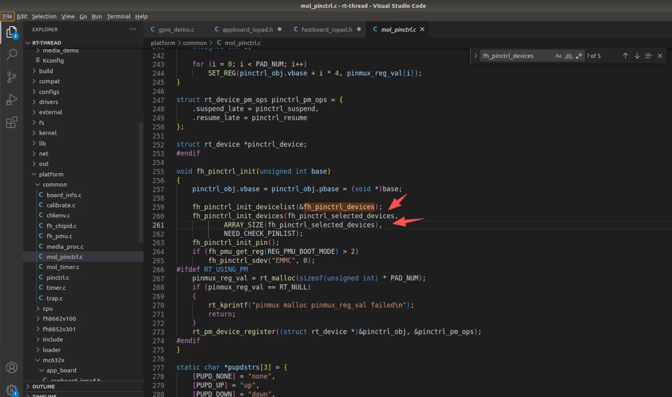
Task: Expand replace mode in find widget
Action: 475,56
